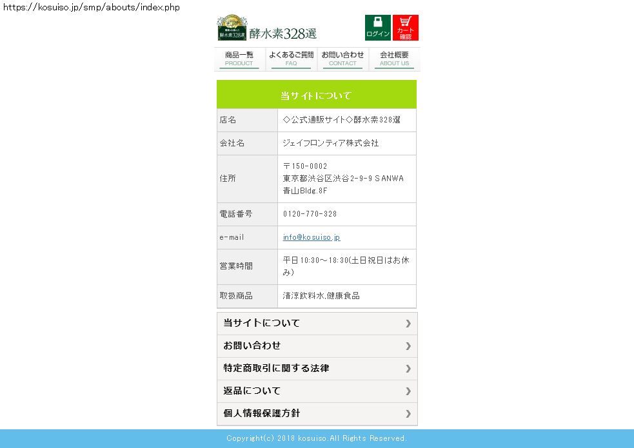The width and height of the screenshot is (634, 448).
Task: Click the postal code 〒150-0002
Action: pos(305,166)
